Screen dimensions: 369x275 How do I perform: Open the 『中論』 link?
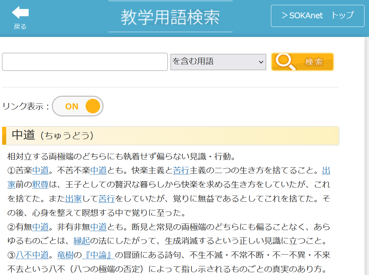(98, 255)
